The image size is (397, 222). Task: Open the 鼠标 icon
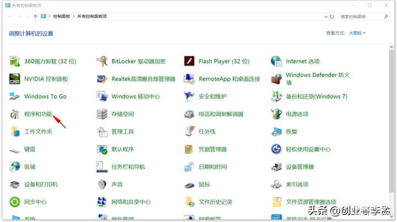(189, 185)
